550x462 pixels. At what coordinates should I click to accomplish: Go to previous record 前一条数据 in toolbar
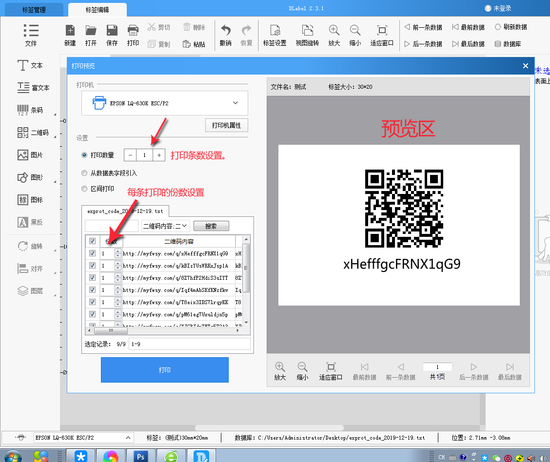tap(423, 27)
